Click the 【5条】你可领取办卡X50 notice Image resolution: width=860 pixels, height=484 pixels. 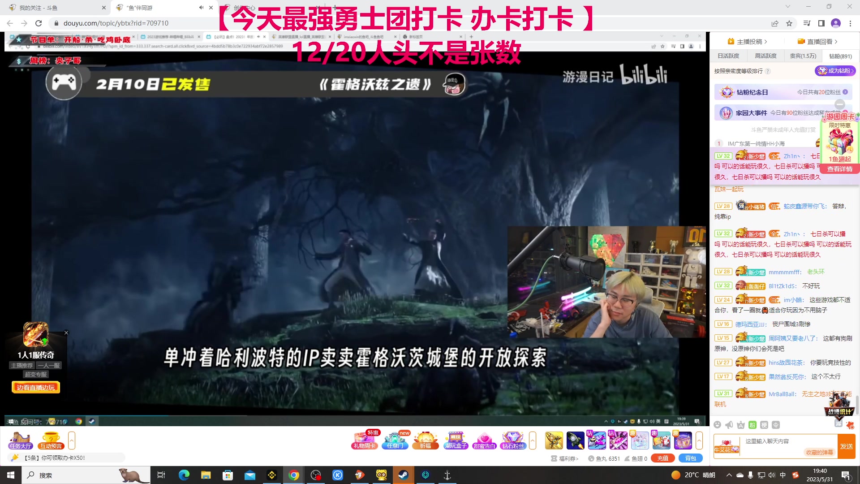(66, 458)
